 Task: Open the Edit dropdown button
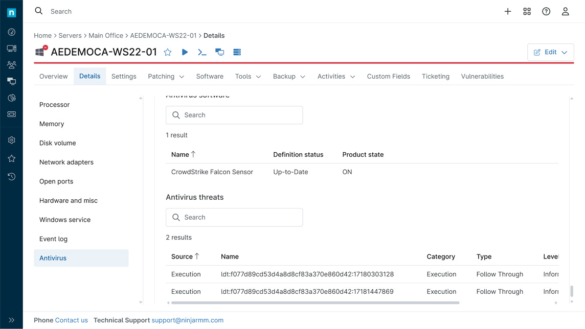point(550,52)
